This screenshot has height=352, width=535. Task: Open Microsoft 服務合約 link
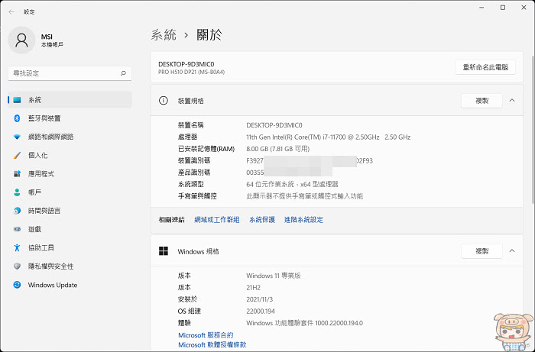(x=206, y=335)
